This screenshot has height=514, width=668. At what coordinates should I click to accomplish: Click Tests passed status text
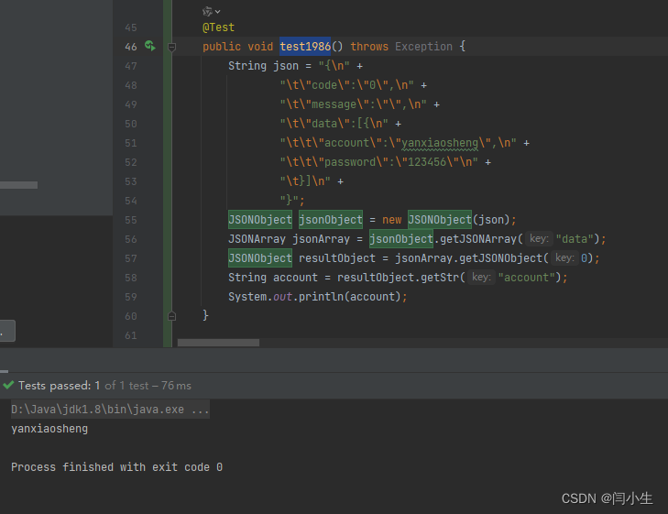click(x=104, y=386)
